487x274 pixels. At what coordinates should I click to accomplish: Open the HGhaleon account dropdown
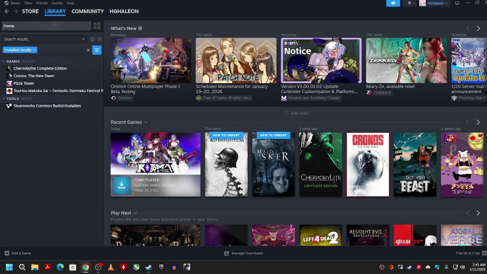pos(438,3)
